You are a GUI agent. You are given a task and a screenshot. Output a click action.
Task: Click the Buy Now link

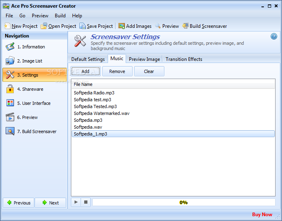(x=262, y=214)
